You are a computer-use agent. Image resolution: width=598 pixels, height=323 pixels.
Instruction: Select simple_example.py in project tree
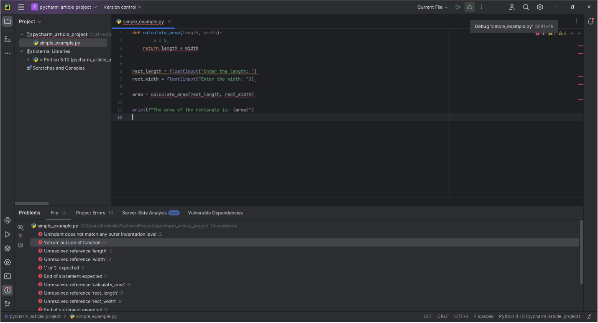pos(60,43)
